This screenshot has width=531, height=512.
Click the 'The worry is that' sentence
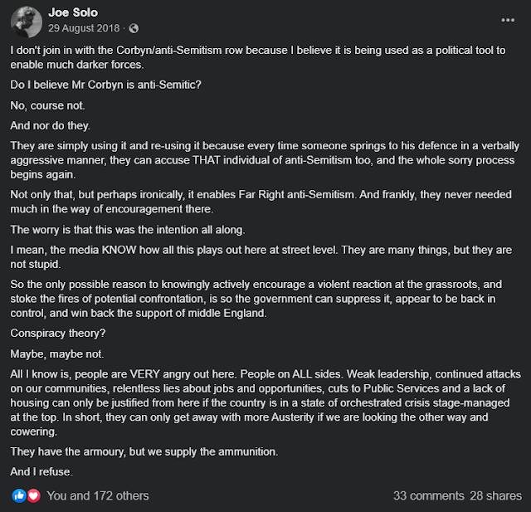point(128,230)
